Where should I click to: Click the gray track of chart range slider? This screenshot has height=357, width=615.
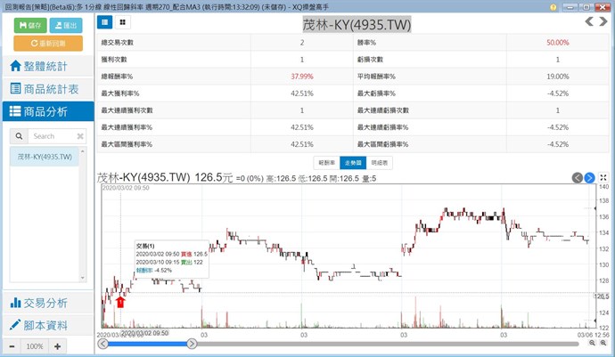[x=388, y=344]
